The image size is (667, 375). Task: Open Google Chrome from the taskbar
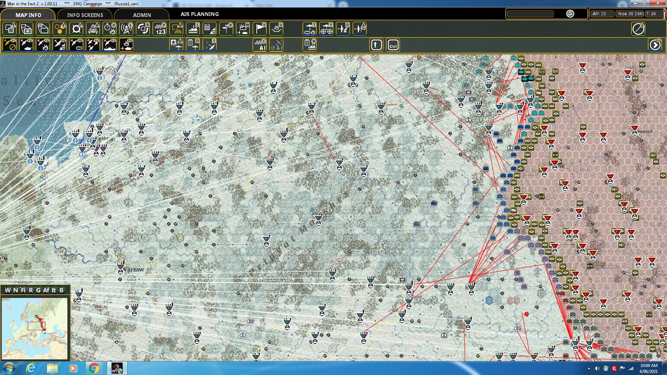click(x=94, y=368)
